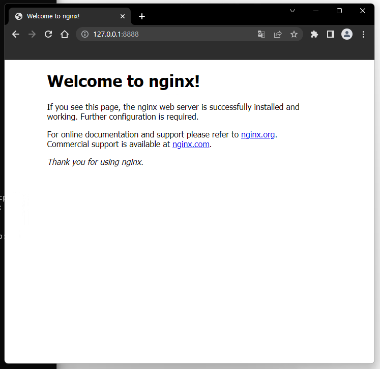Select the Welcome to nginx! tab
Screen dimensions: 380x369
coord(70,16)
